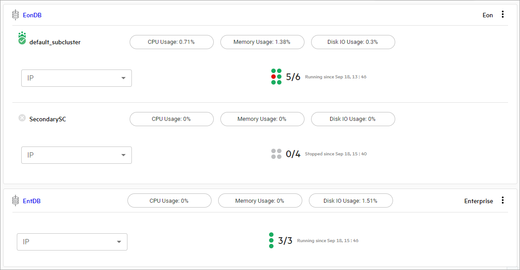Expand the default_subcluster IP dropdown
The width and height of the screenshot is (520, 270).
77,78
